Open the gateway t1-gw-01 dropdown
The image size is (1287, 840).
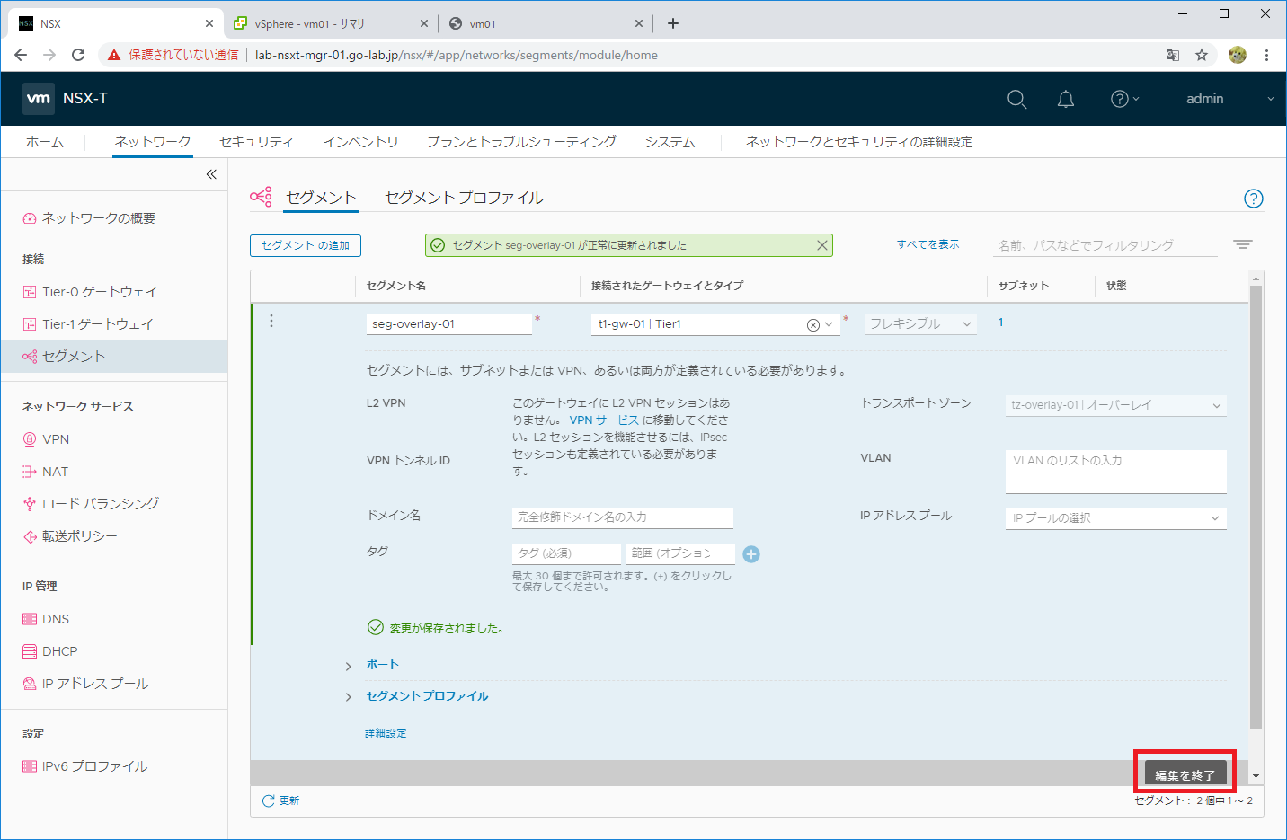[x=829, y=324]
